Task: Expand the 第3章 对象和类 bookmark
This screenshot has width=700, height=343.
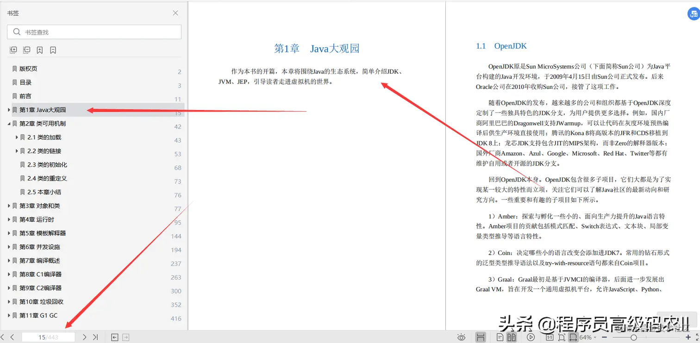Action: tap(9, 206)
